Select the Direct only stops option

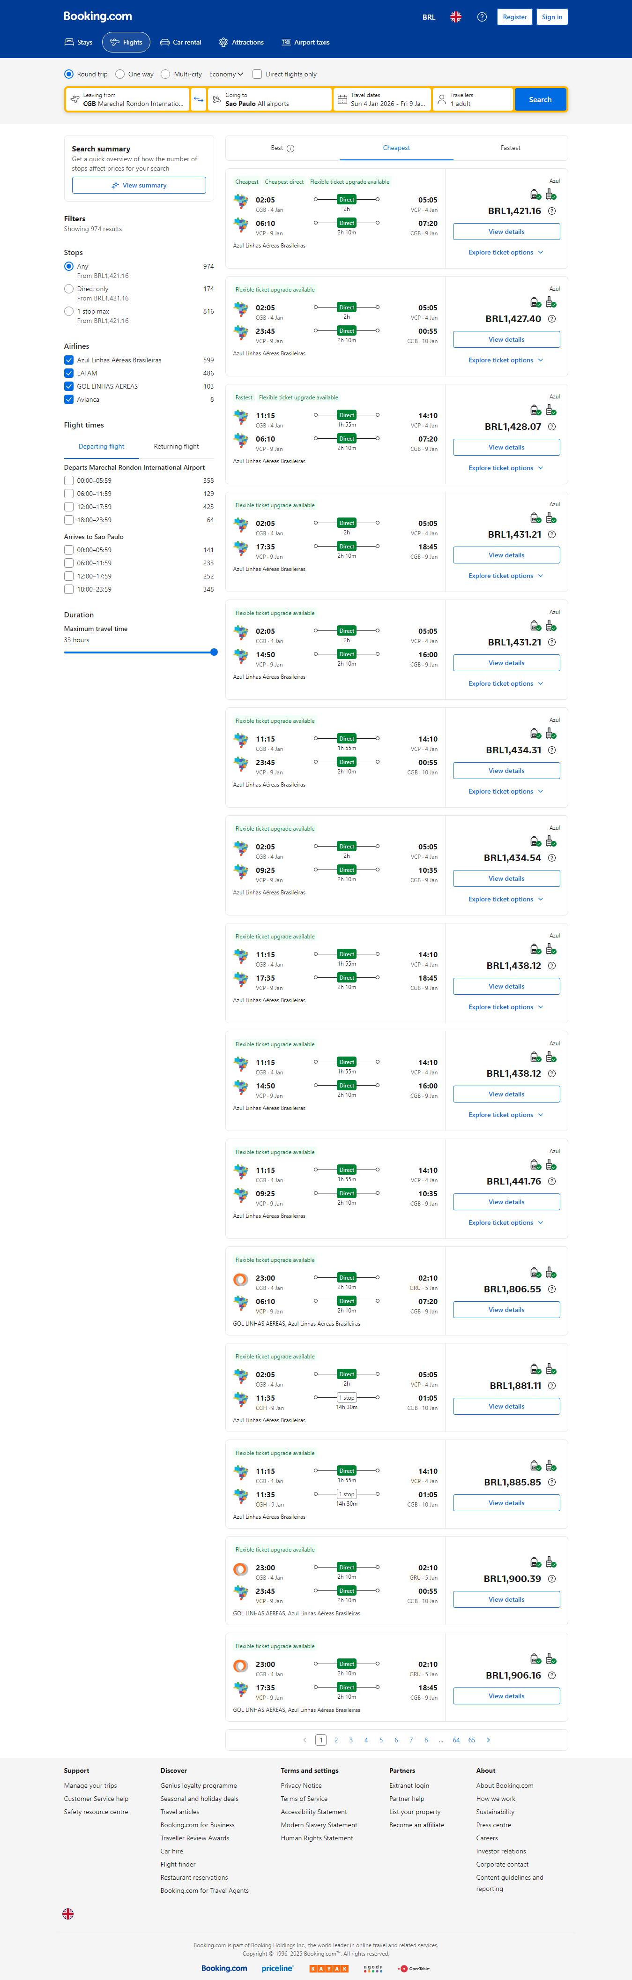[69, 289]
